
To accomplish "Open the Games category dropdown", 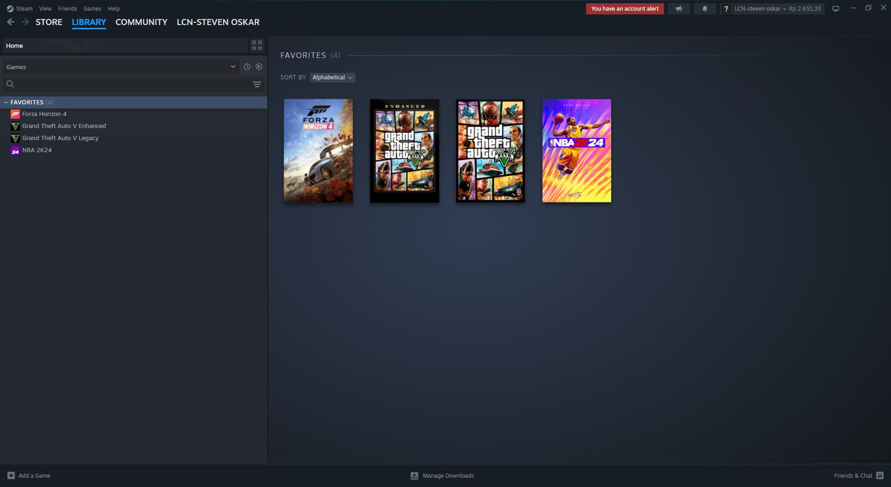I will 121,67.
